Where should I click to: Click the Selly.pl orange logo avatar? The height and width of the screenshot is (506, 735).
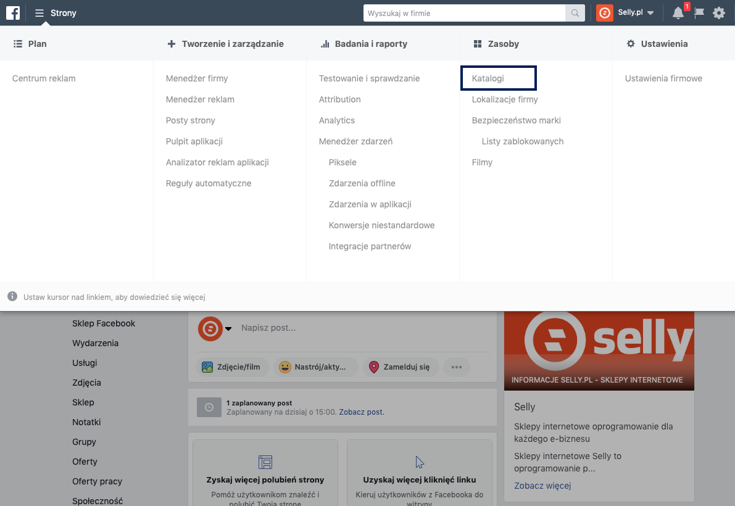tap(605, 13)
